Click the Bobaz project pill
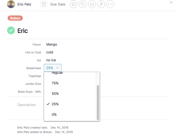The height and width of the screenshot is (138, 176). tap(15, 18)
